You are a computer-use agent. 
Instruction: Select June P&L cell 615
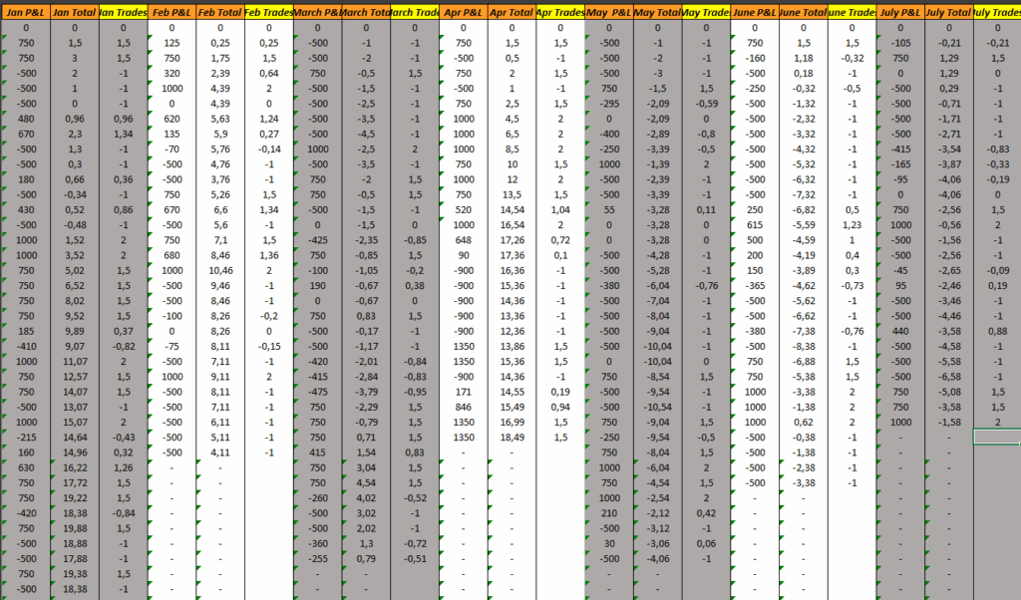click(x=755, y=225)
